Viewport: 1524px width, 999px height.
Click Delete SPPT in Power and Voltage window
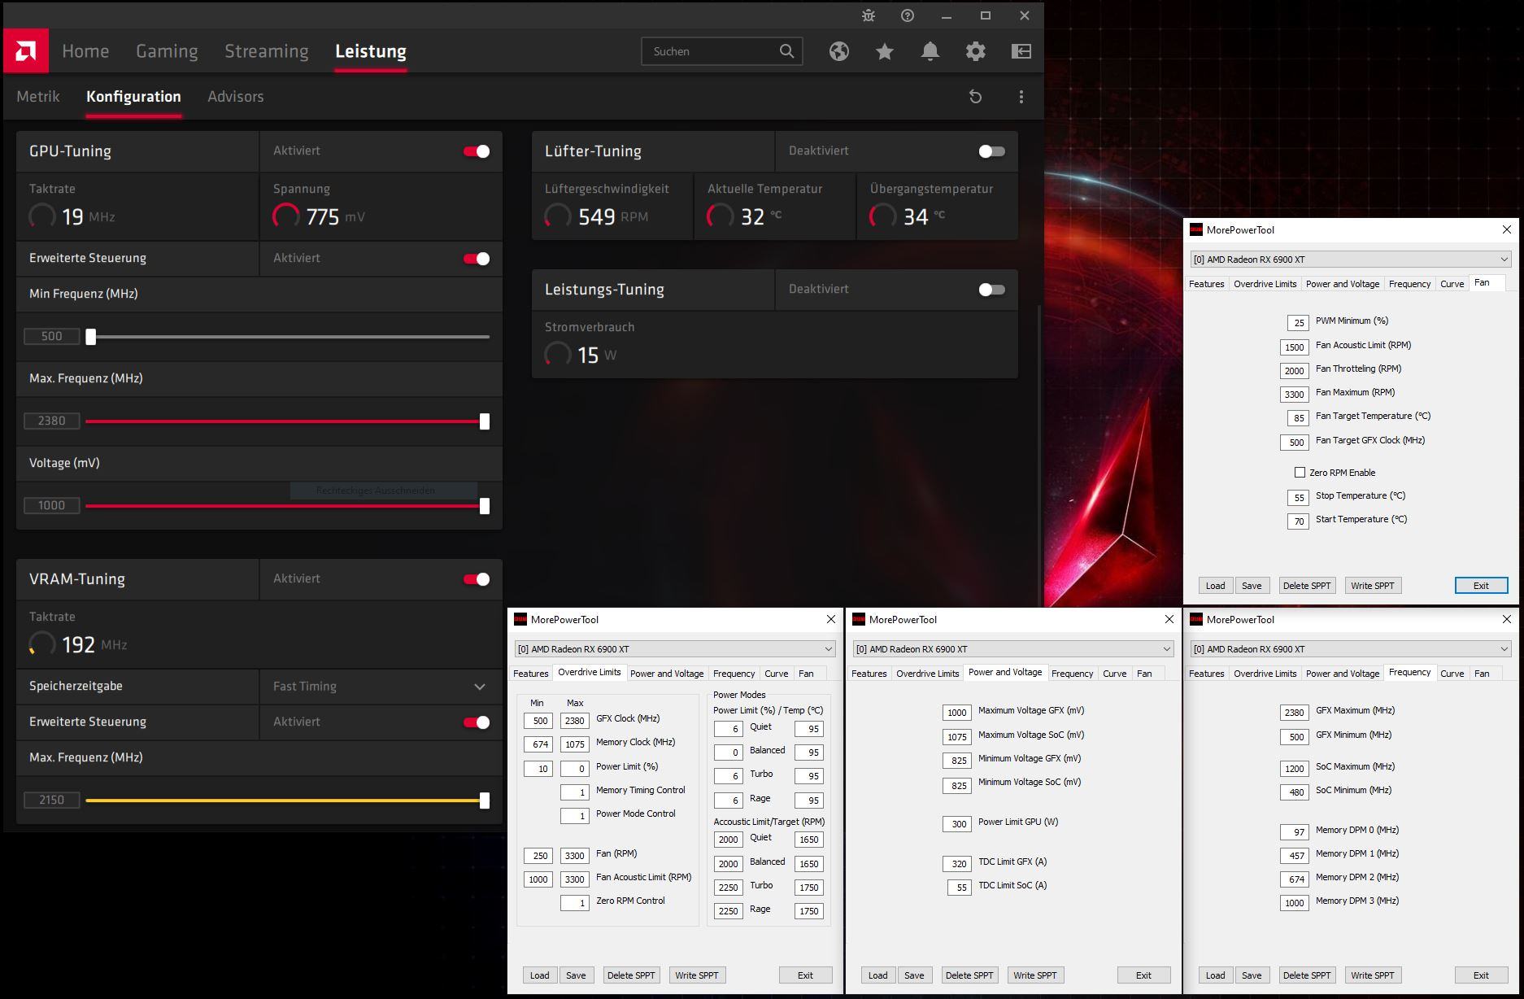[969, 975]
